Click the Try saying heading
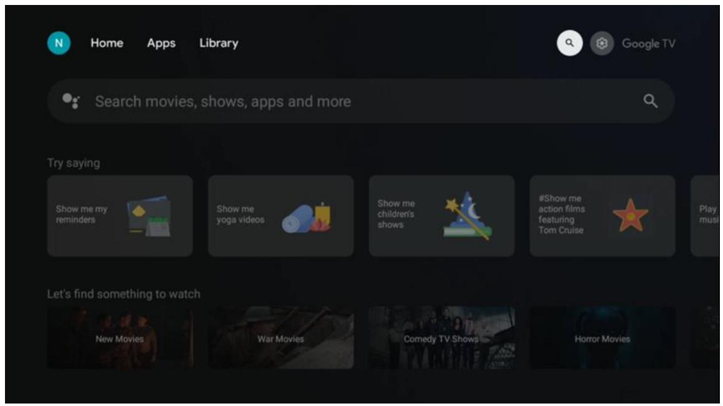Screen dimensions: 723x406 (73, 163)
